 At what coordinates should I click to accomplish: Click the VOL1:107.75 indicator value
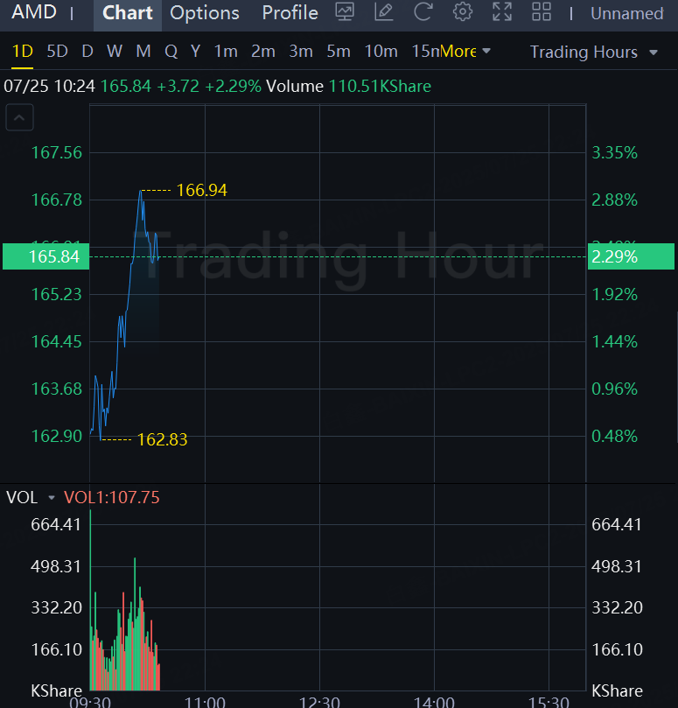tap(112, 498)
